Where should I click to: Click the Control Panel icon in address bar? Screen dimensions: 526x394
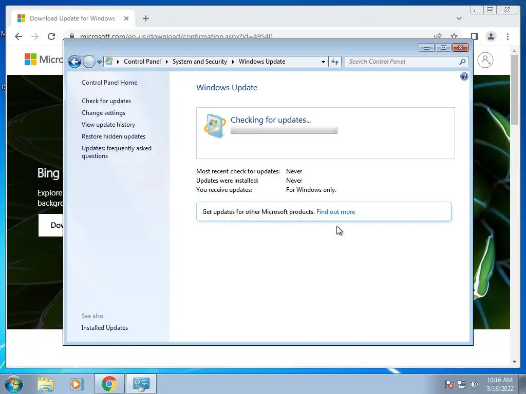click(x=109, y=62)
